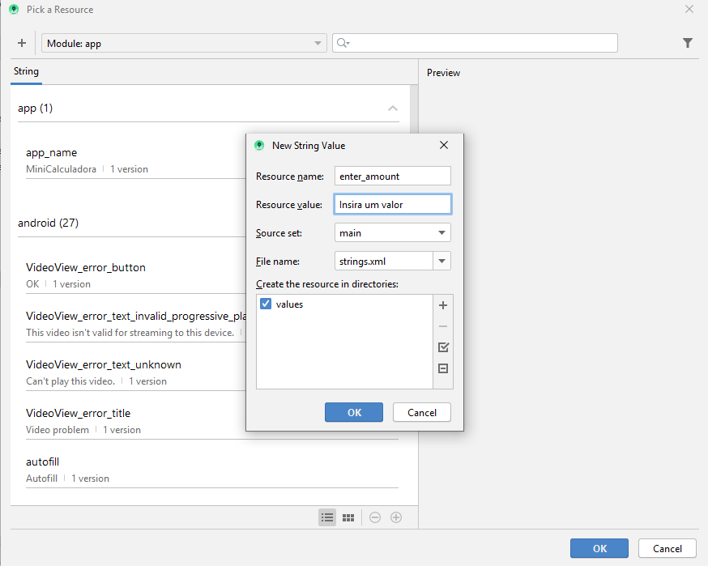Image resolution: width=708 pixels, height=570 pixels.
Task: Switch to list view icon
Action: (327, 517)
